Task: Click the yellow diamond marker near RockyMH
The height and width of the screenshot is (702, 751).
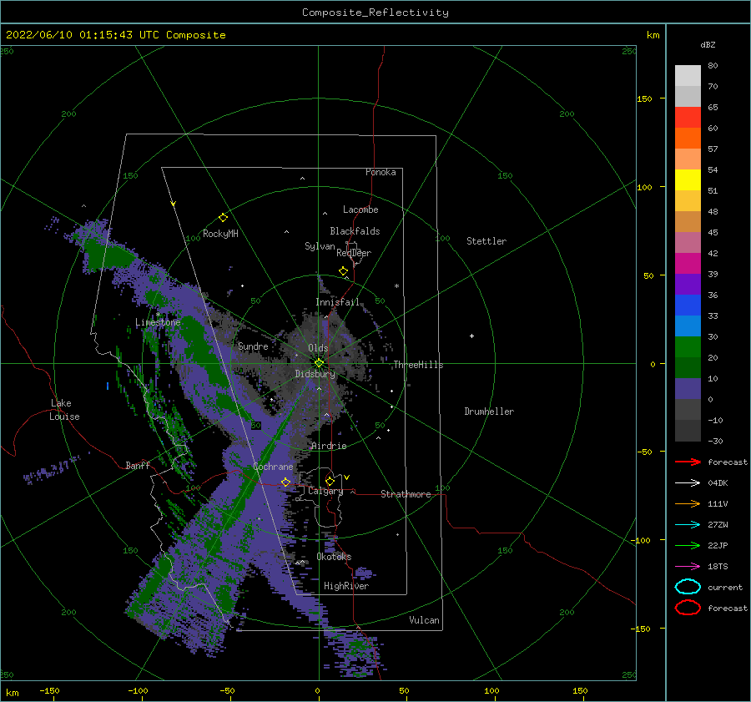Action: (x=223, y=218)
